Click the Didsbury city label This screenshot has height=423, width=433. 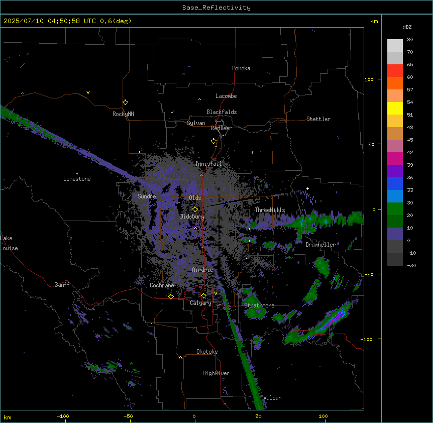pyautogui.click(x=192, y=217)
